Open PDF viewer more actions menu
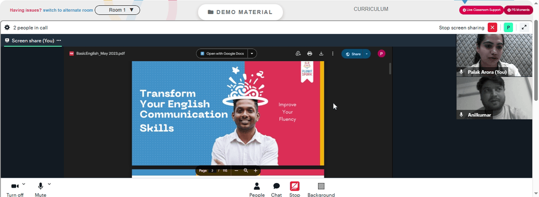This screenshot has width=539, height=197. click(x=333, y=54)
